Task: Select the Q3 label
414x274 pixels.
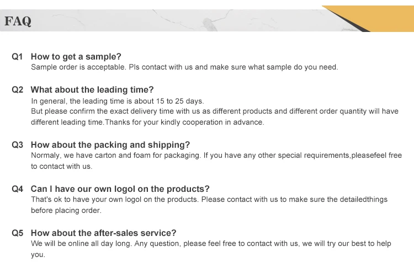Action: (18, 144)
